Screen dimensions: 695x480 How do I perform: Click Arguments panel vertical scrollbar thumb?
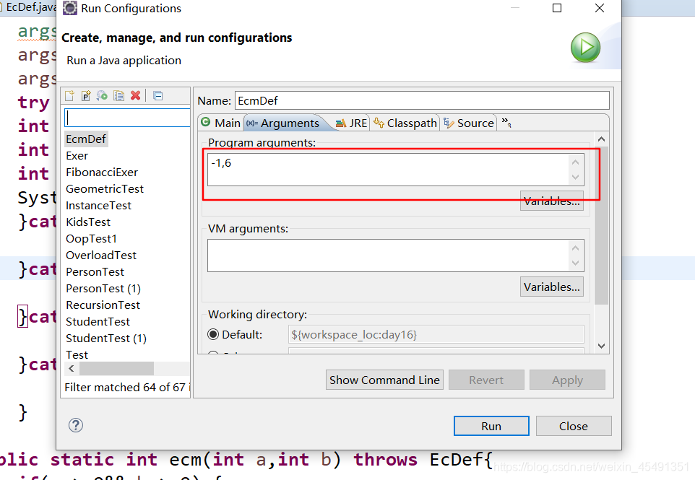(x=602, y=225)
